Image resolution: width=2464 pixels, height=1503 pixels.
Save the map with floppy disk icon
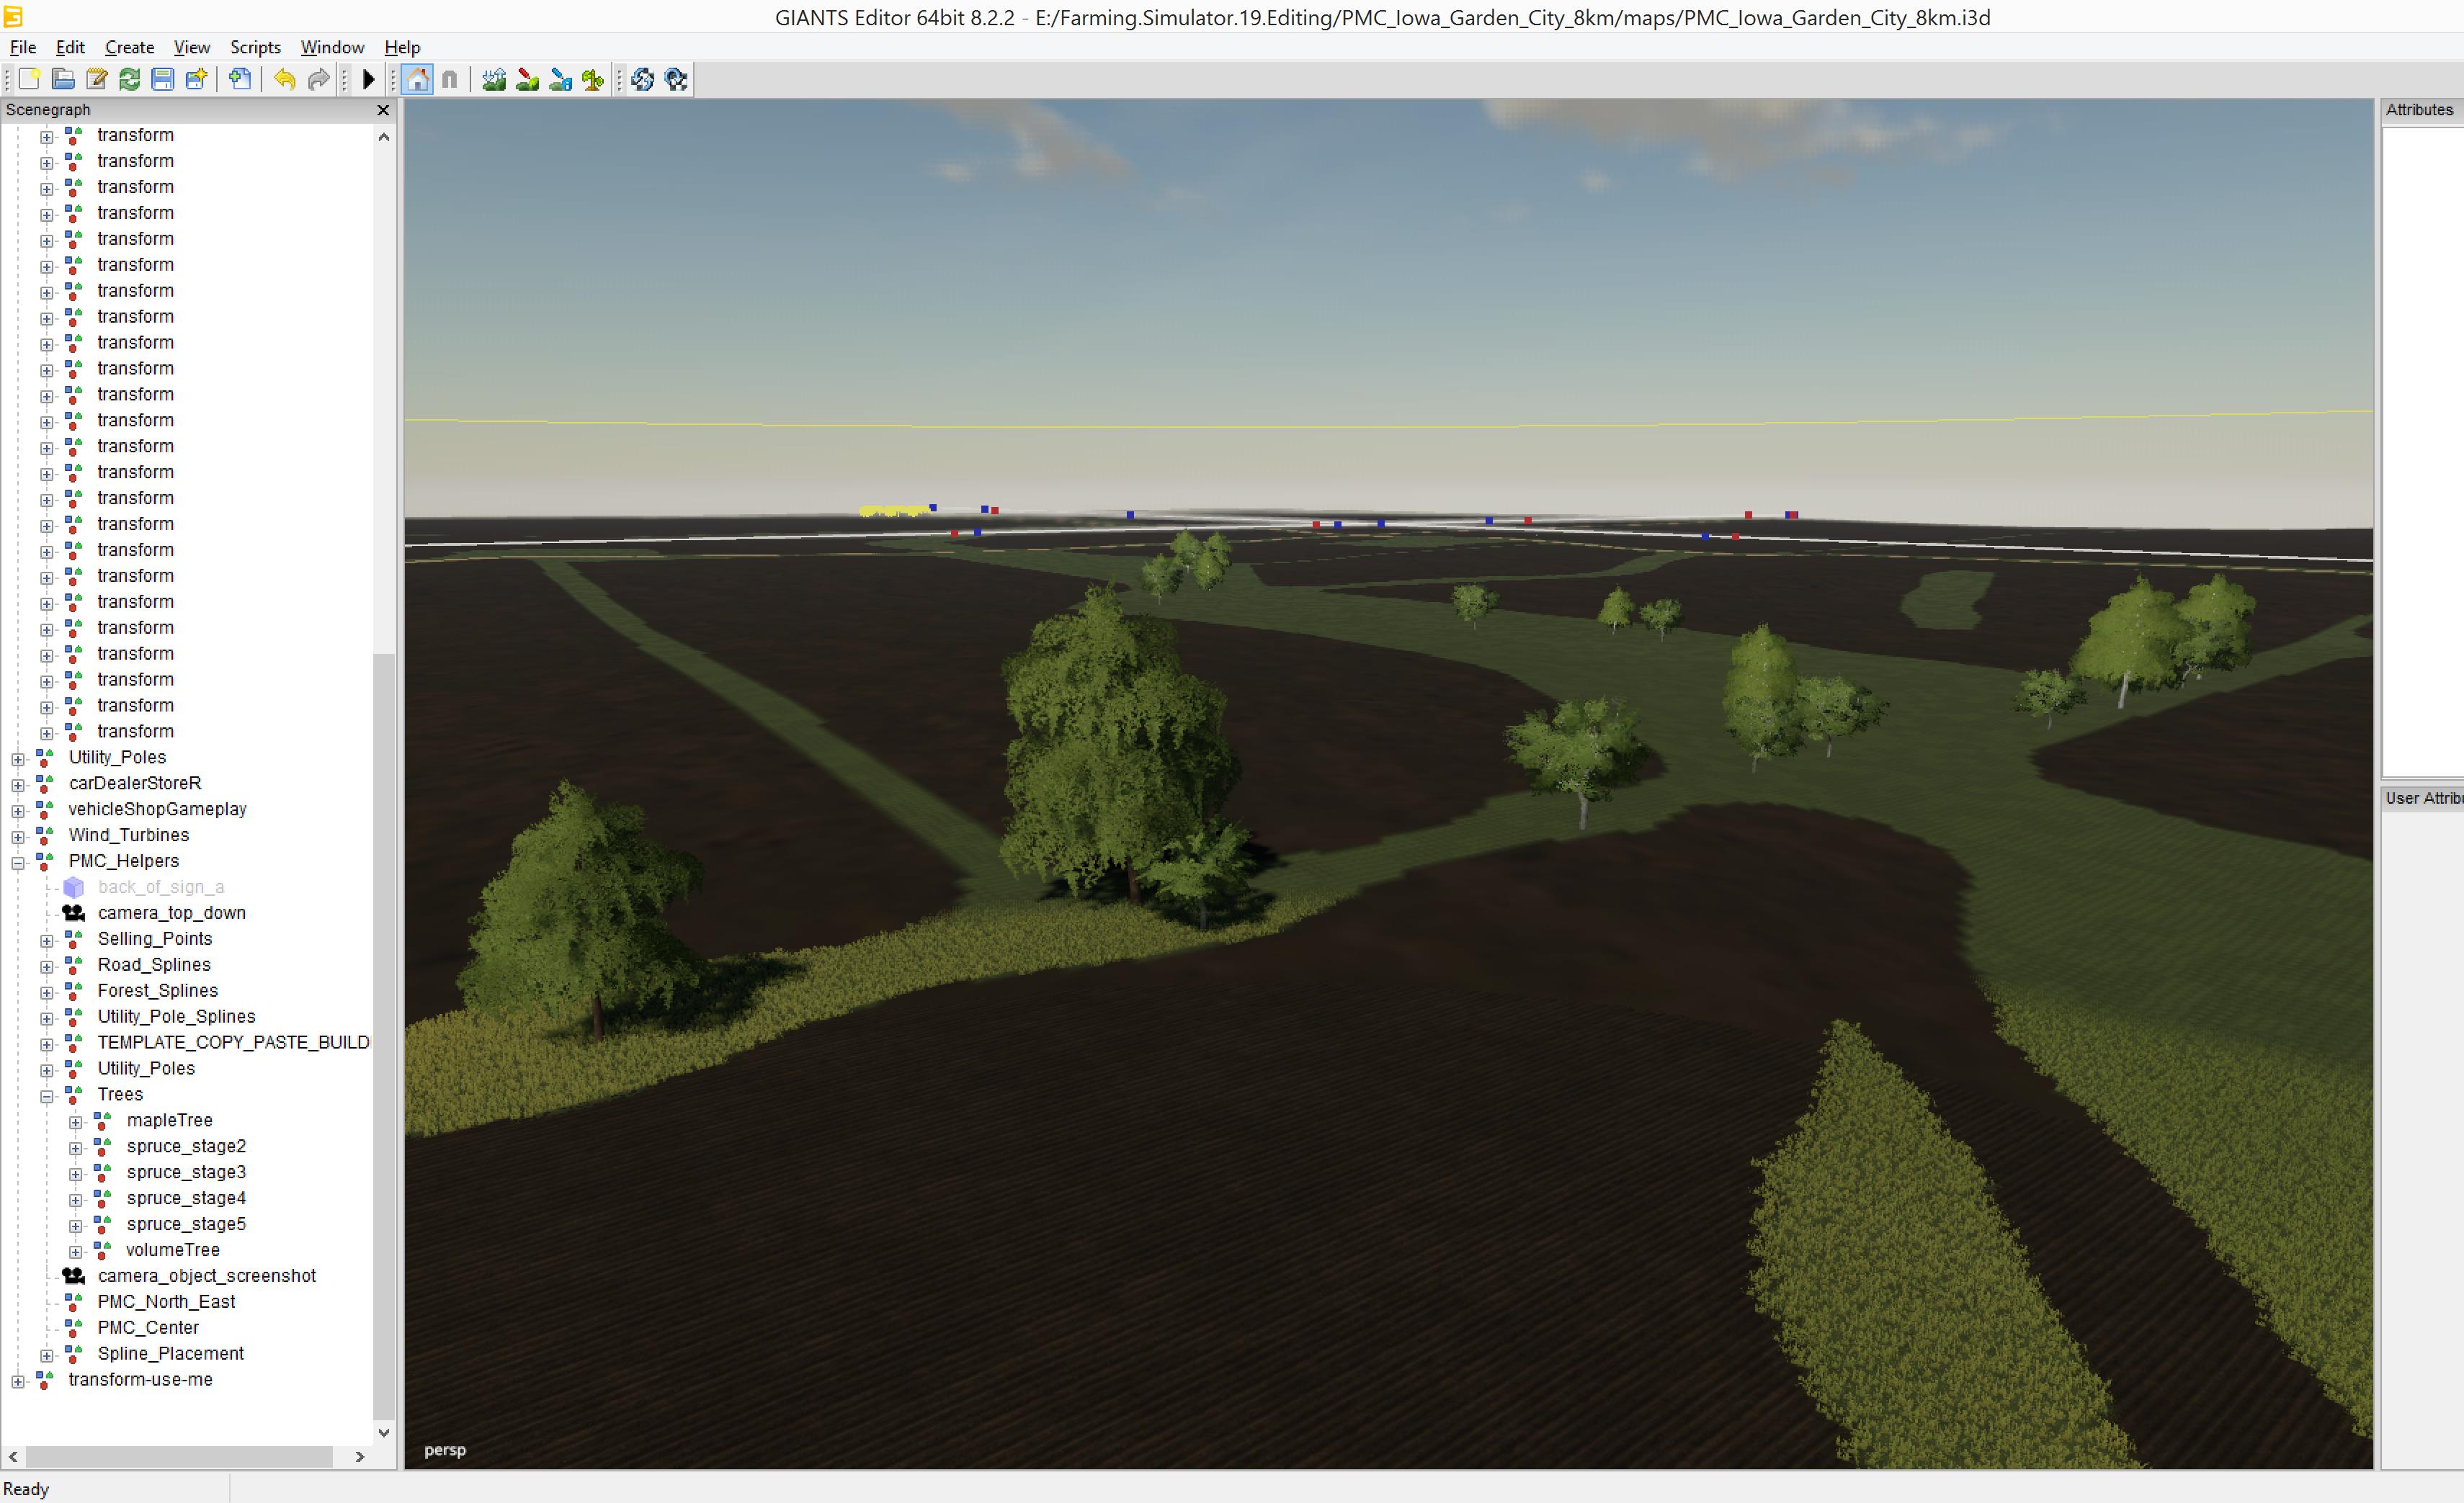coord(163,80)
